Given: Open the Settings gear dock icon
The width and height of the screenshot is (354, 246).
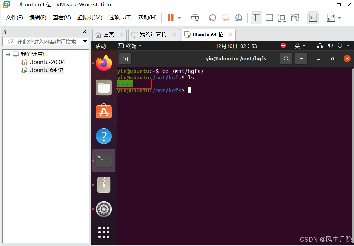Looking at the screenshot, I should pos(104,209).
